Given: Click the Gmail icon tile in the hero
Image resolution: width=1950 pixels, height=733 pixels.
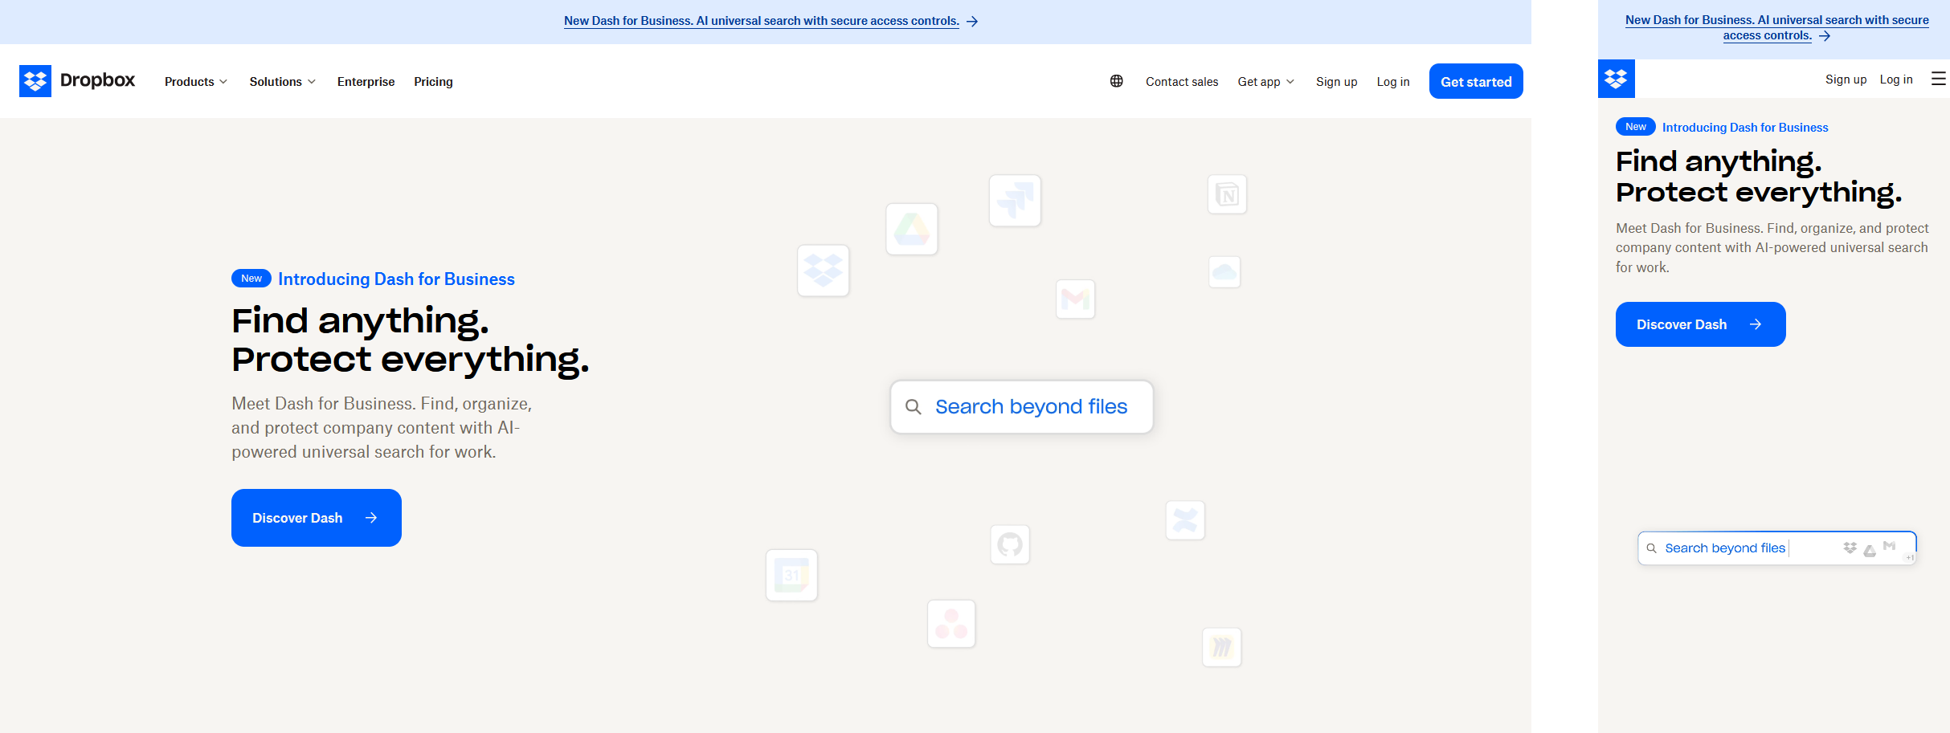Looking at the screenshot, I should point(1076,299).
